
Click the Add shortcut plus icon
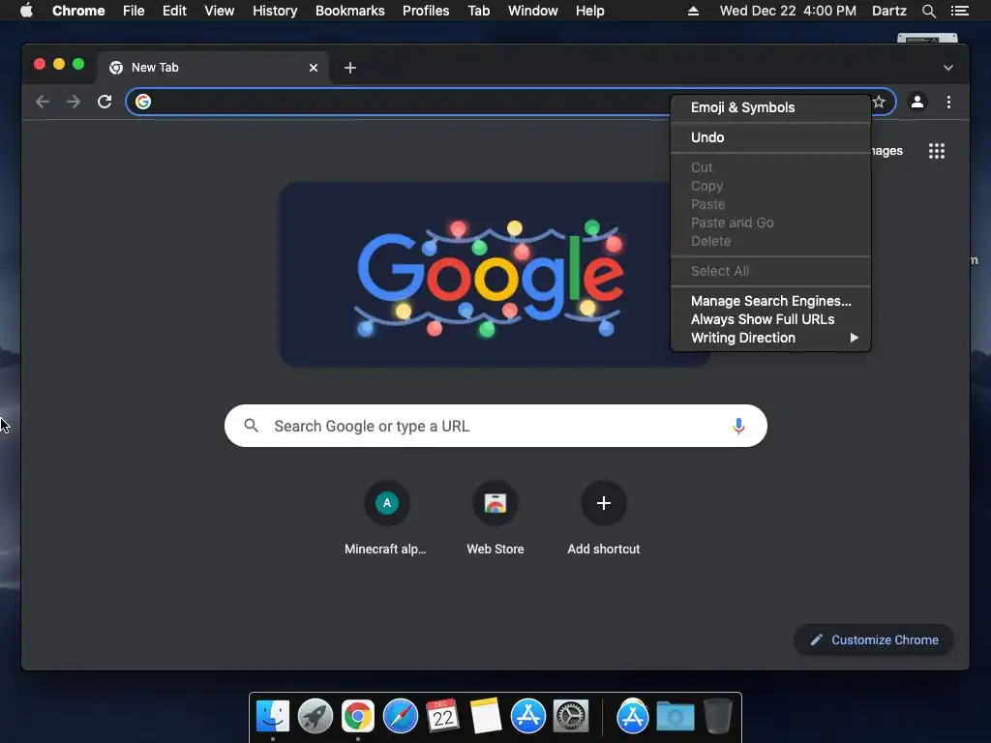(x=604, y=503)
